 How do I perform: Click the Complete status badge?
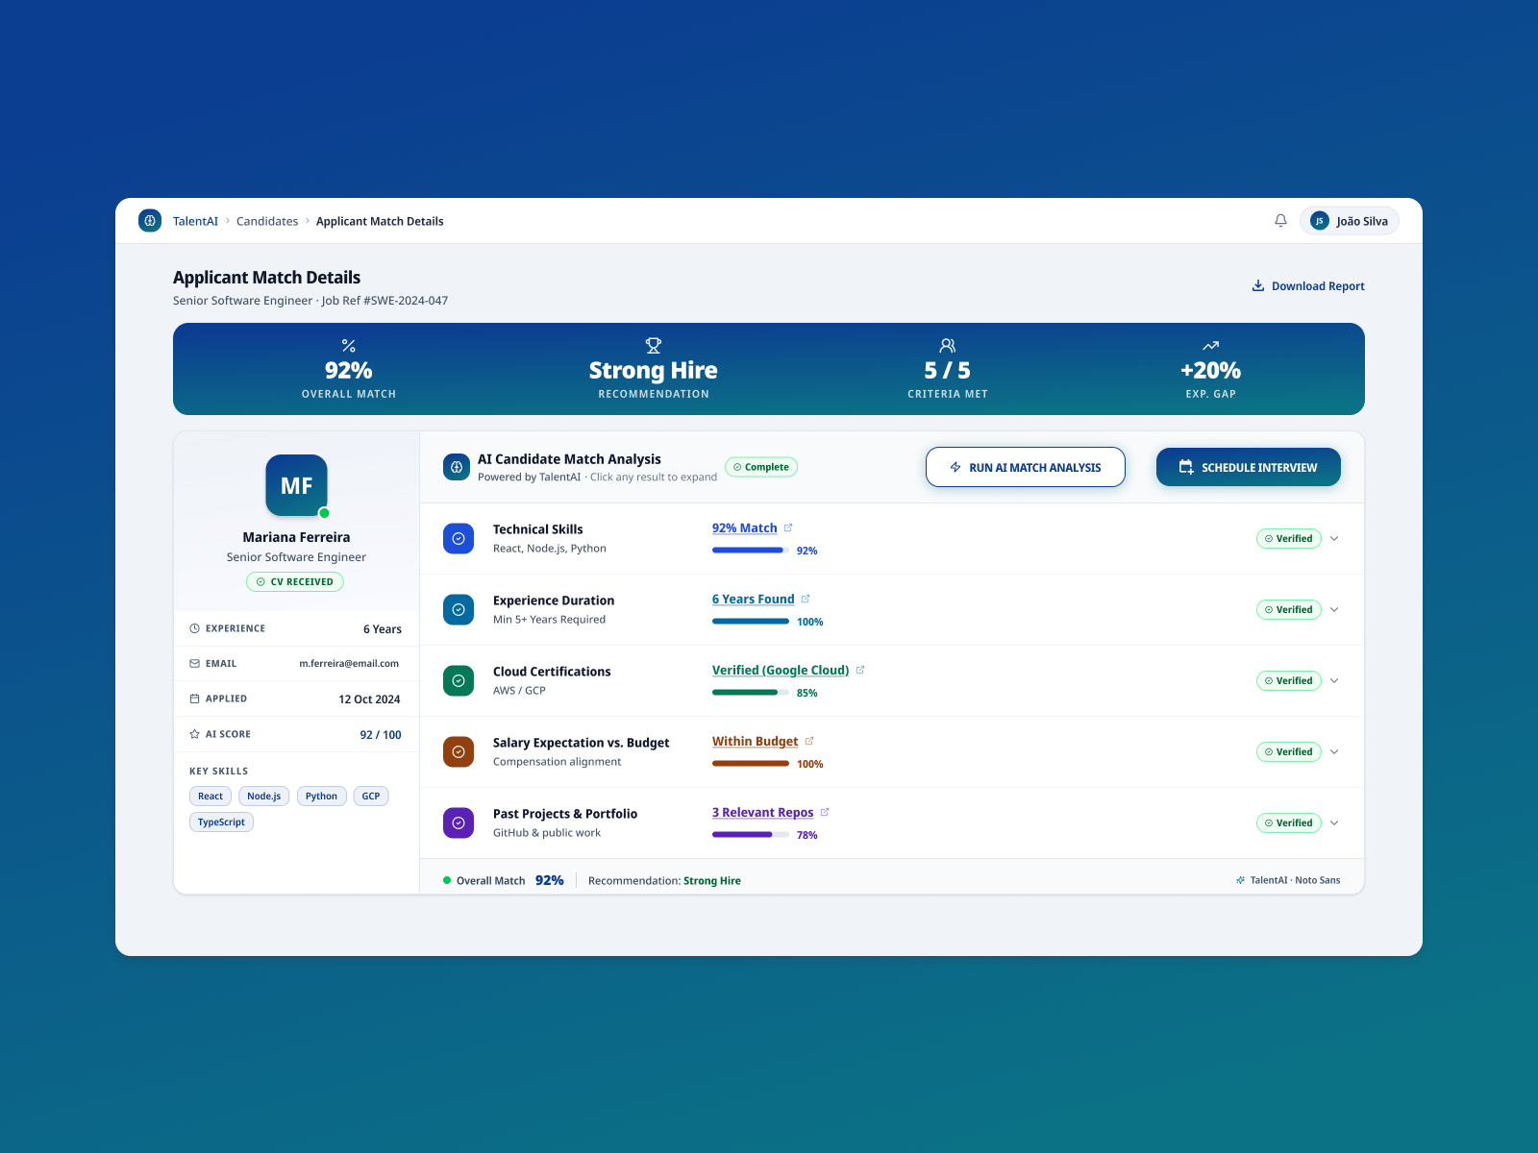click(x=761, y=467)
